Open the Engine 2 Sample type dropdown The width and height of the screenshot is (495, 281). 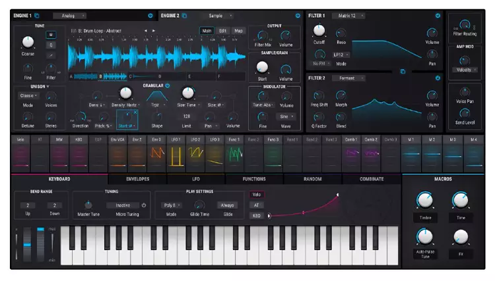[x=218, y=15]
